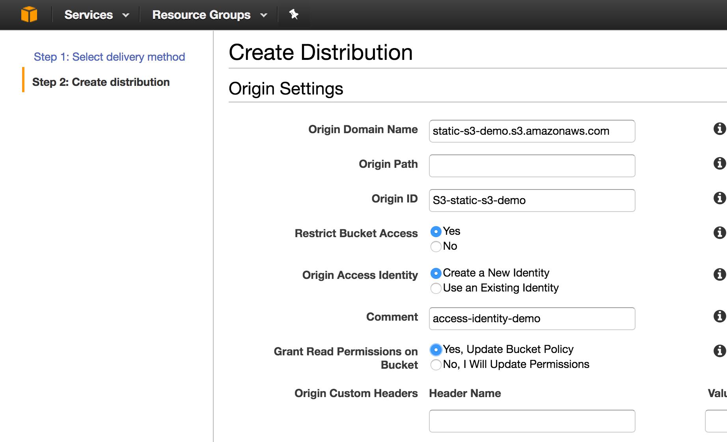The width and height of the screenshot is (727, 442).
Task: Open info icon for Origin ID
Action: click(x=720, y=198)
